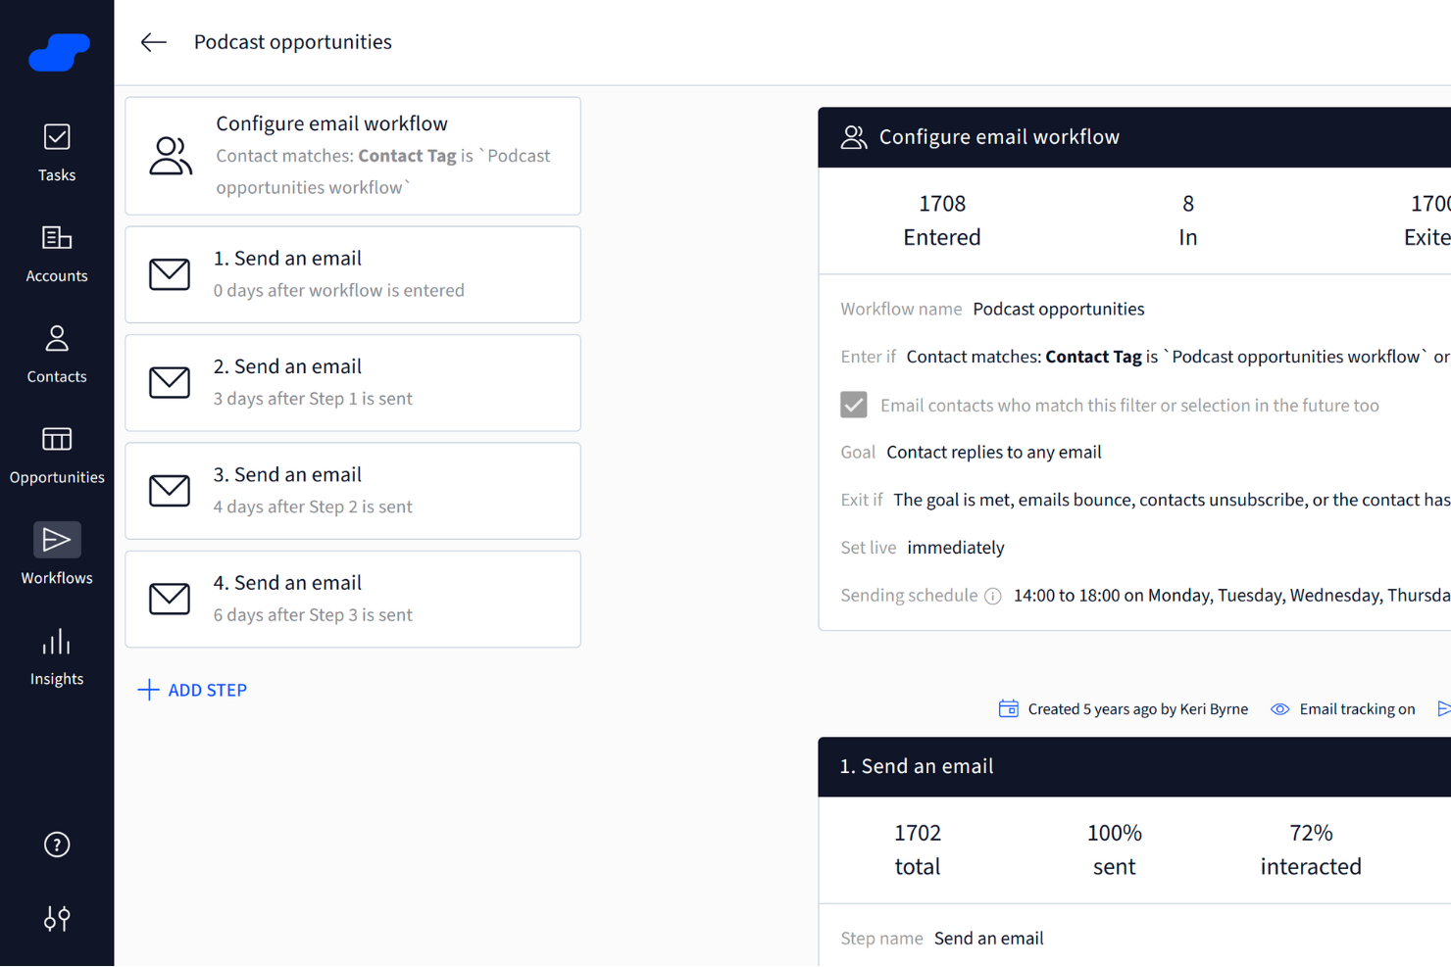Image resolution: width=1451 pixels, height=967 pixels.
Task: Go back using the back arrow
Action: (x=154, y=42)
